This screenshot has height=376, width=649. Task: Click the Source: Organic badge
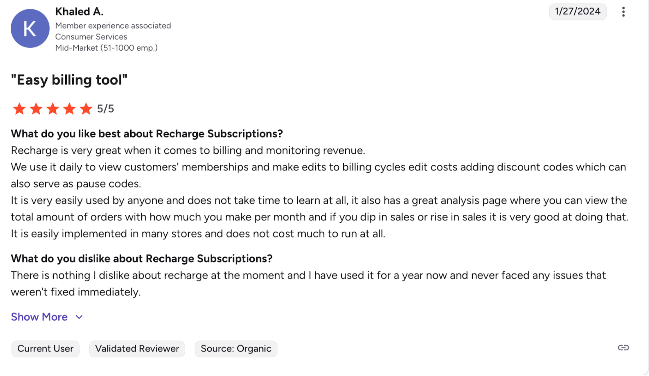(235, 348)
